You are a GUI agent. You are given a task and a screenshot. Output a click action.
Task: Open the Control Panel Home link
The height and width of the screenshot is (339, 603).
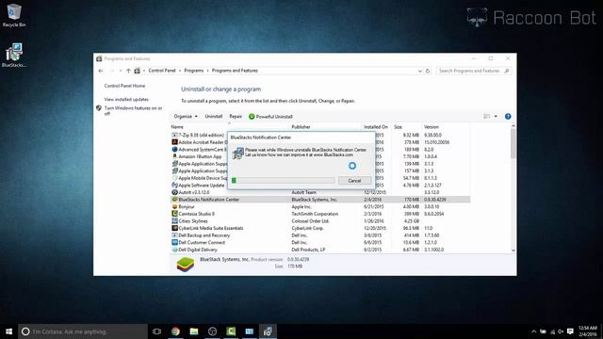click(124, 86)
